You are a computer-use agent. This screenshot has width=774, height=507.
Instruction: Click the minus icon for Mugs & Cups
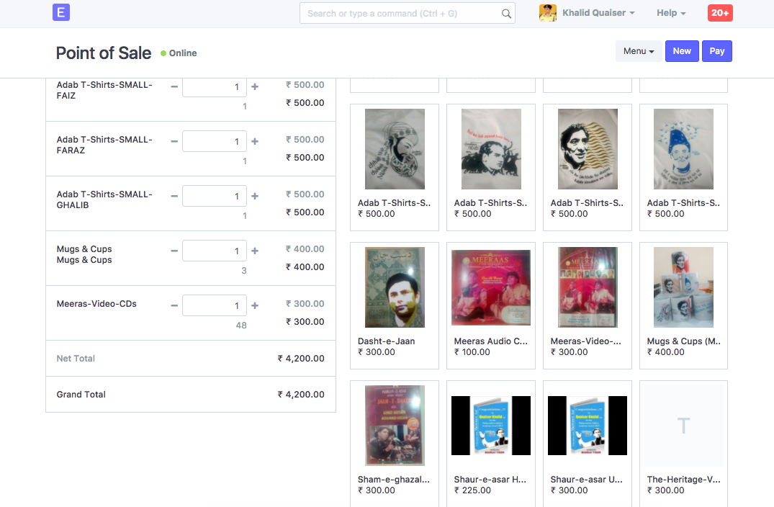[174, 251]
